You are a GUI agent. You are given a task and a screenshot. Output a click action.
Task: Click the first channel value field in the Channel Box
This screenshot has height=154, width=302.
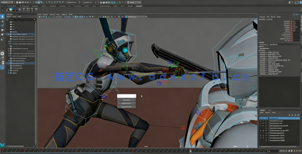click(296, 21)
